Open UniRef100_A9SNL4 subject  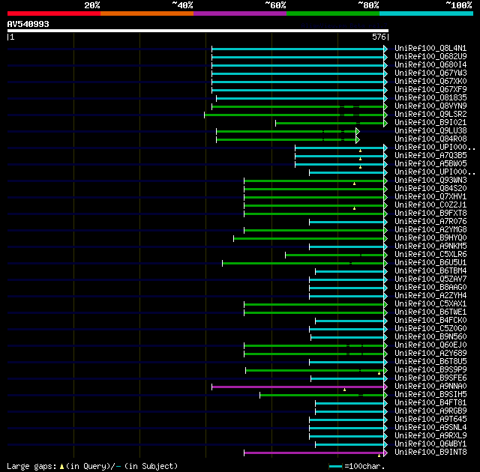[x=430, y=428]
